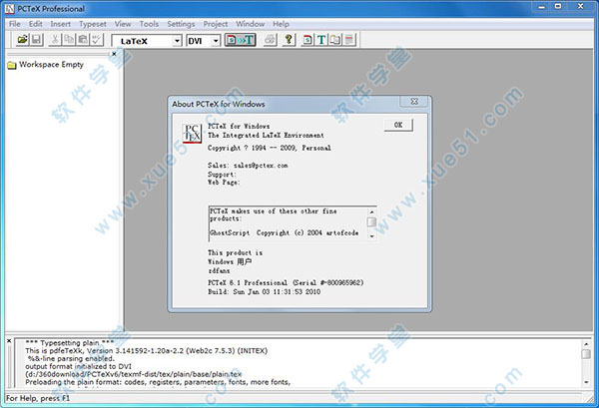The image size is (599, 408).
Task: Open the Help menu
Action: tap(281, 24)
